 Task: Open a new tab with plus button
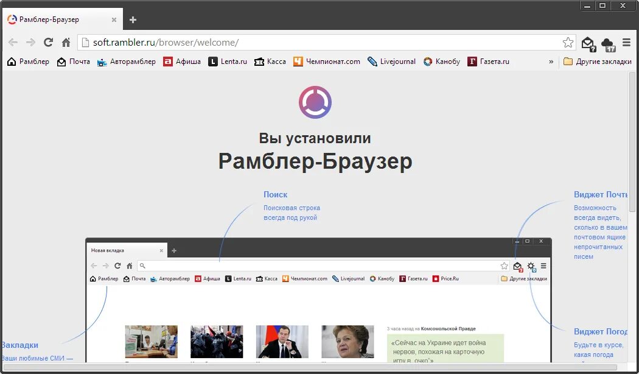(133, 19)
